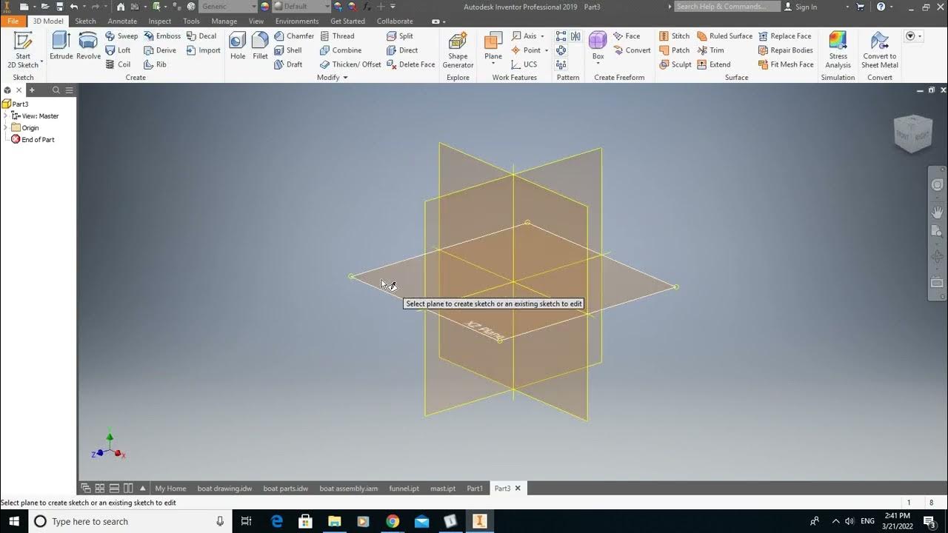
Task: Click the Decal tool
Action: tap(201, 36)
